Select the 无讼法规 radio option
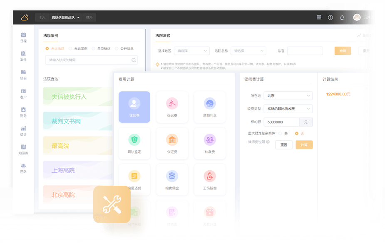This screenshot has height=249, width=385. point(55,48)
